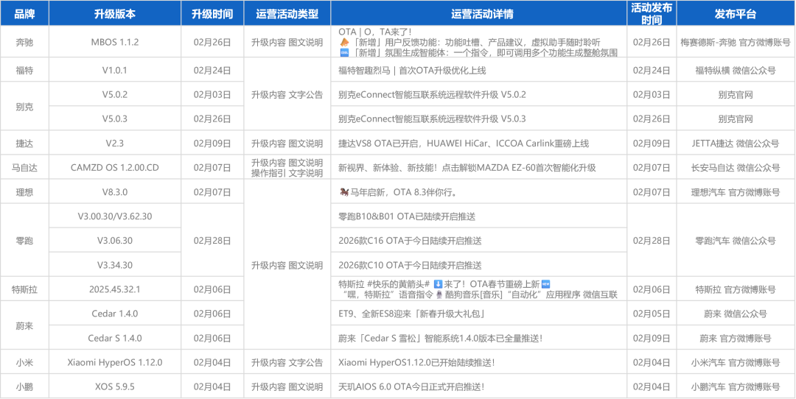Click the 运营活动详情 column header

479,14
